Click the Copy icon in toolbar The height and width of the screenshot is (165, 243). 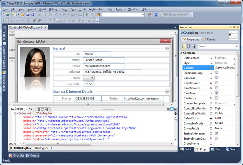coord(44,15)
